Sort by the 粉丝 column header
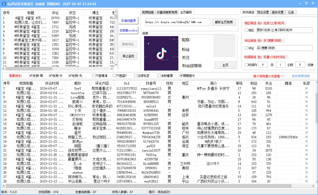The image size is (318, 195). 254,83
